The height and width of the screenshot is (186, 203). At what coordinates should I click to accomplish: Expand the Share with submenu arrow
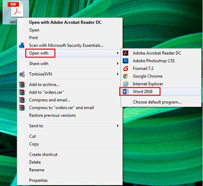pos(118,63)
